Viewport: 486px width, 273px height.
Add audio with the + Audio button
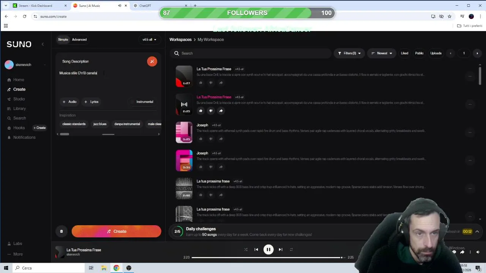(69, 102)
